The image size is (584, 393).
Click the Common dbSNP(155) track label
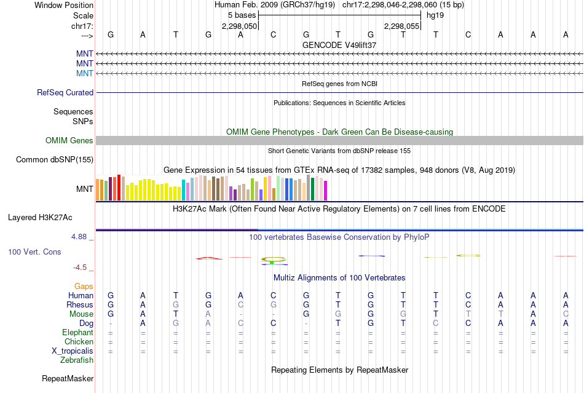click(x=55, y=159)
